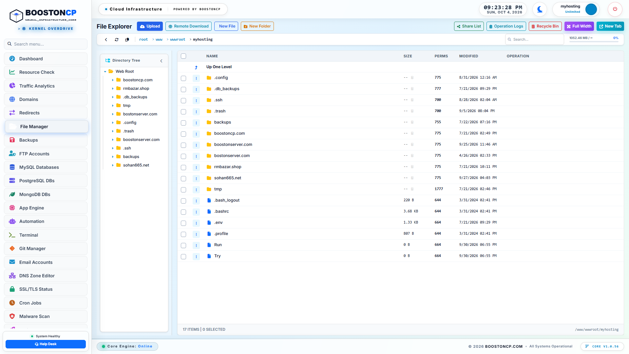Collapse the Directory Tree panel chevron

[161, 61]
